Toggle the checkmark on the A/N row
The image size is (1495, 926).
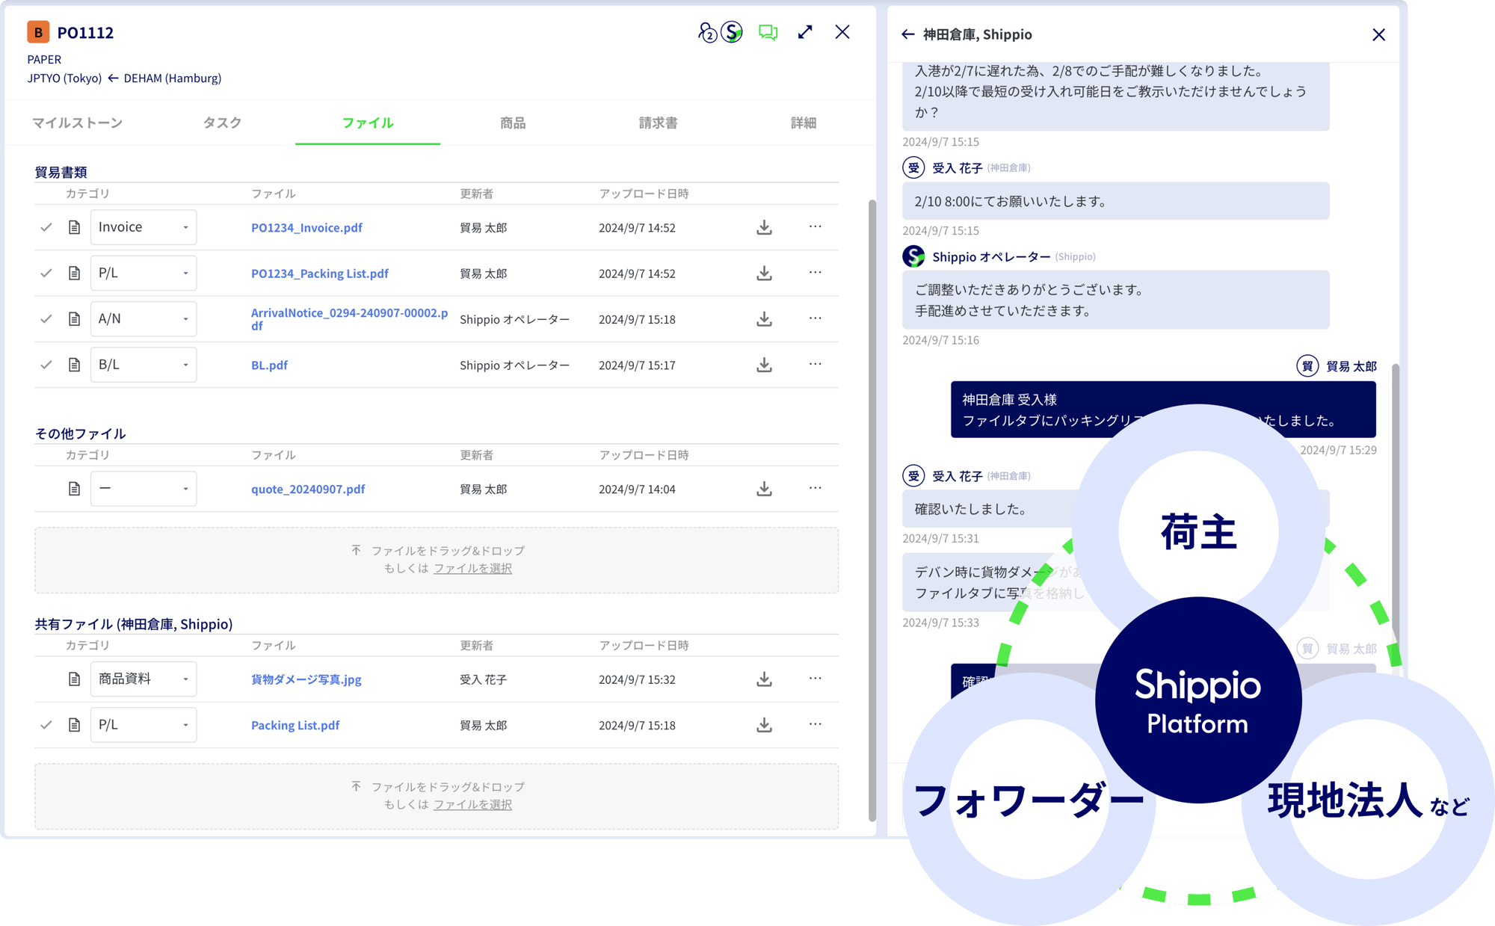pos(46,319)
